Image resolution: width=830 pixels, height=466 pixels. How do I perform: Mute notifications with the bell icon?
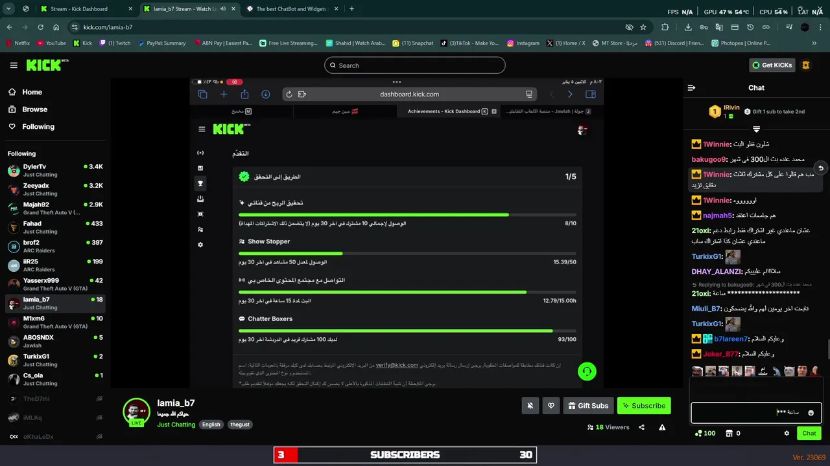[x=530, y=406]
